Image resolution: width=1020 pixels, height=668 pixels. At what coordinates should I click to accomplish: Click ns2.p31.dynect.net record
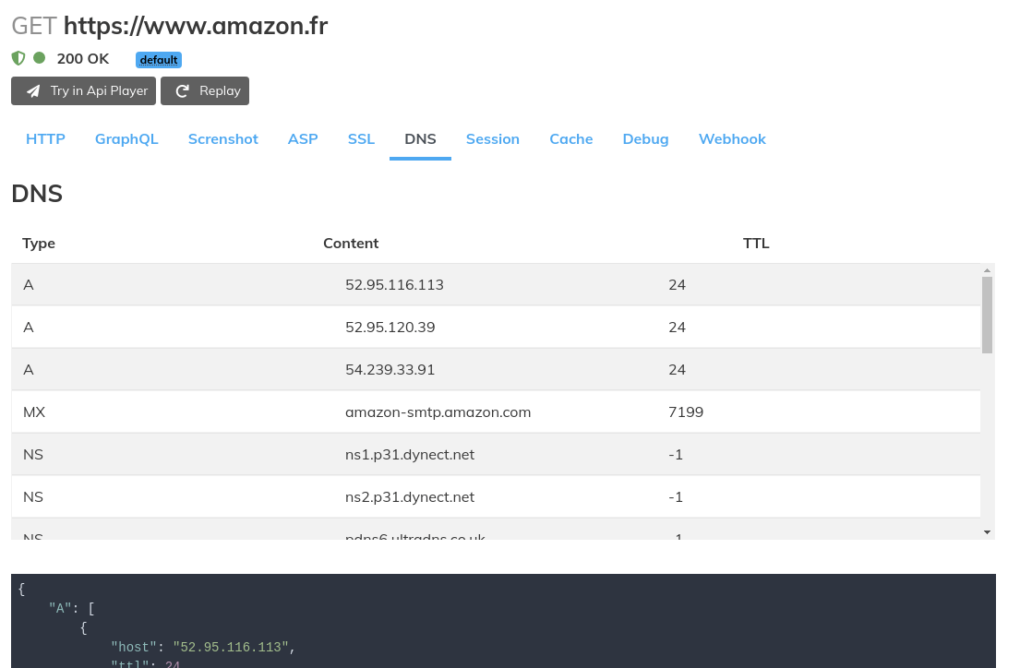point(410,497)
